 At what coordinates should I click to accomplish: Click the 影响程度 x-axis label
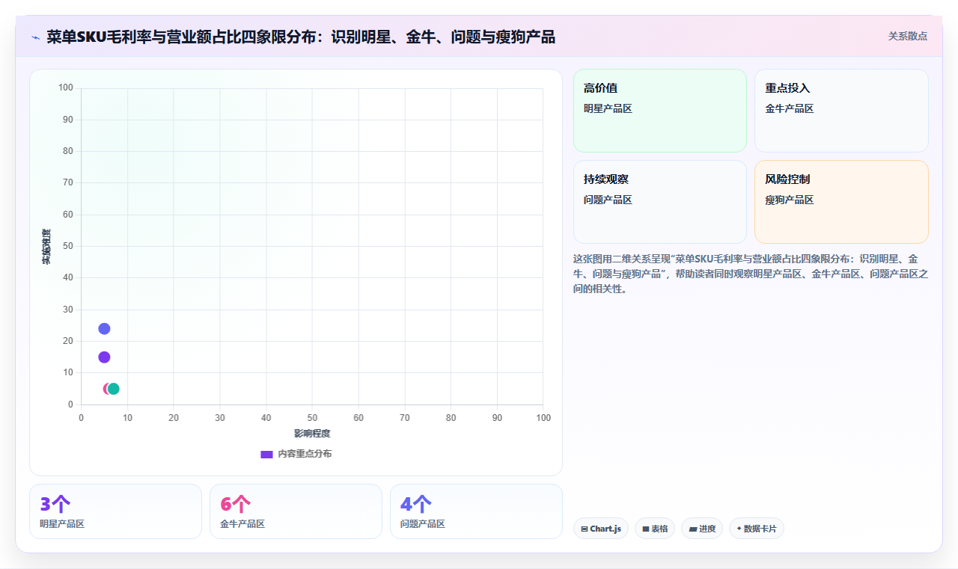[x=312, y=434]
